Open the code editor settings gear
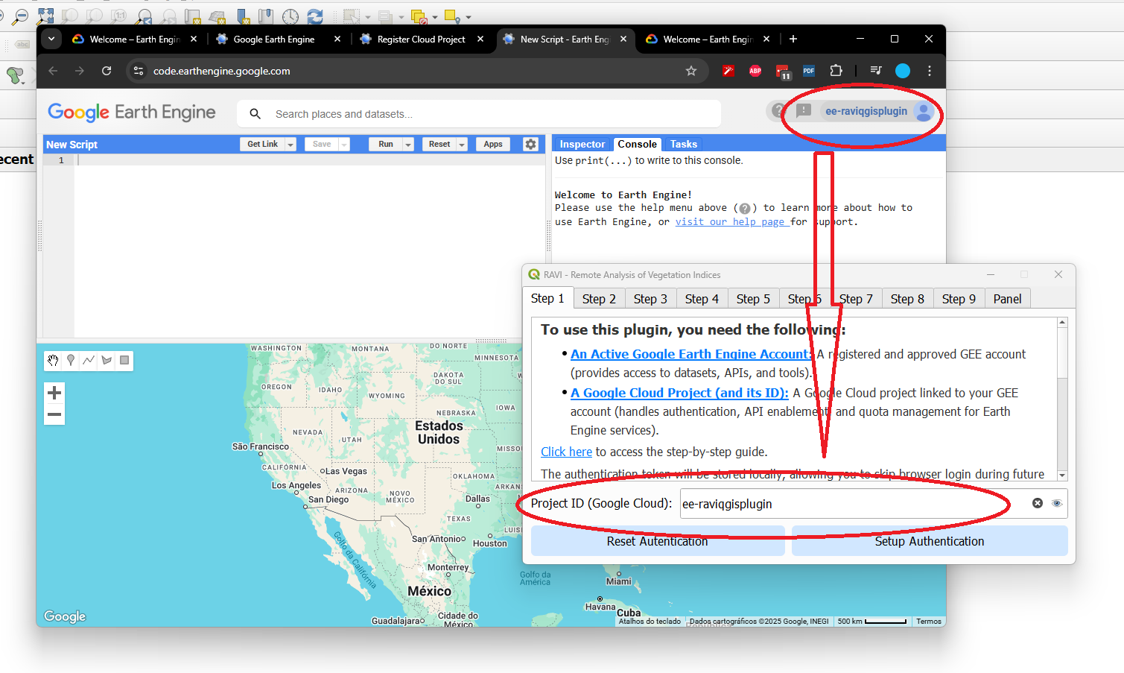The height and width of the screenshot is (673, 1124). 530,145
